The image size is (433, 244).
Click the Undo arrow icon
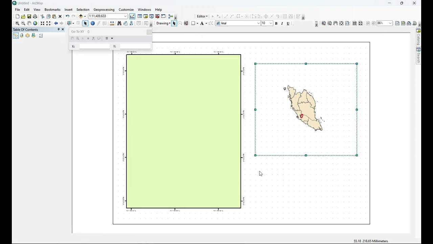[x=67, y=16]
